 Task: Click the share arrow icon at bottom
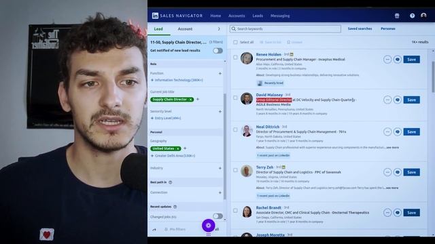click(x=154, y=230)
